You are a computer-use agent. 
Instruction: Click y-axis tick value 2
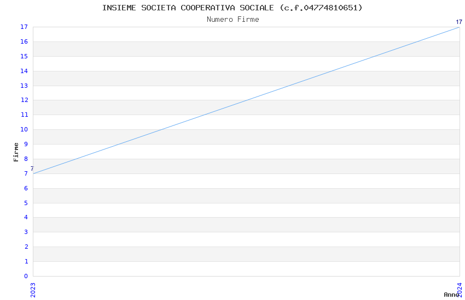(x=26, y=247)
